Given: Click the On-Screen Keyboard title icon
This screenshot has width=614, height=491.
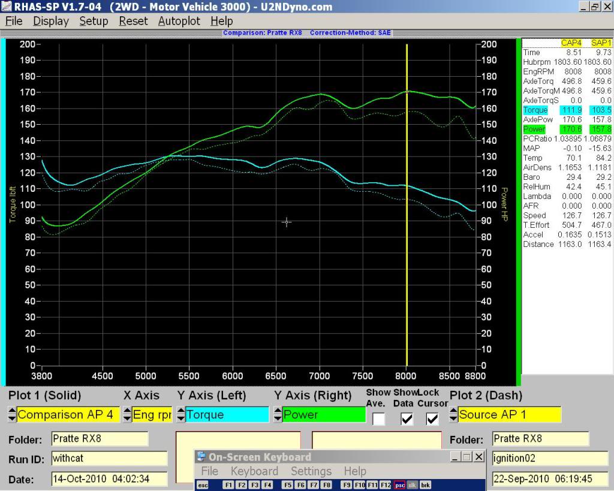Looking at the screenshot, I should 201,457.
